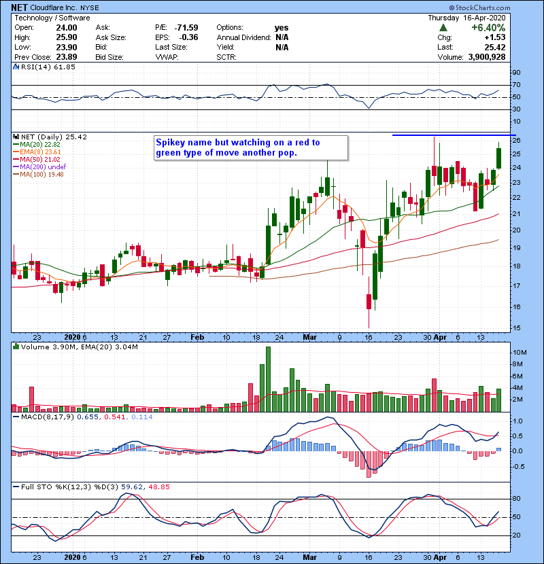
Task: Click the MACD histogram value 0.114
Action: click(x=142, y=417)
